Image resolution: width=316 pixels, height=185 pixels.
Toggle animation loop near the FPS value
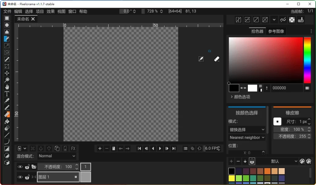pyautogui.click(x=200, y=148)
